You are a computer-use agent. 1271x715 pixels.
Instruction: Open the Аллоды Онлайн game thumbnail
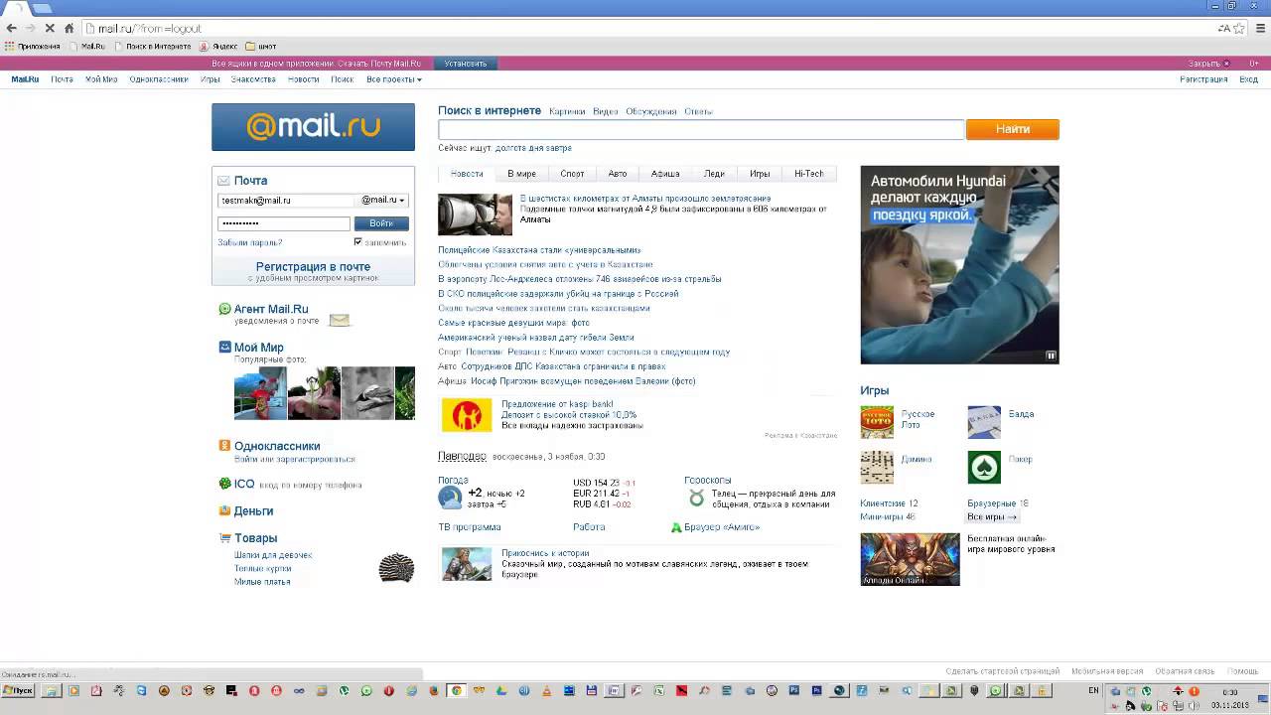(x=910, y=559)
